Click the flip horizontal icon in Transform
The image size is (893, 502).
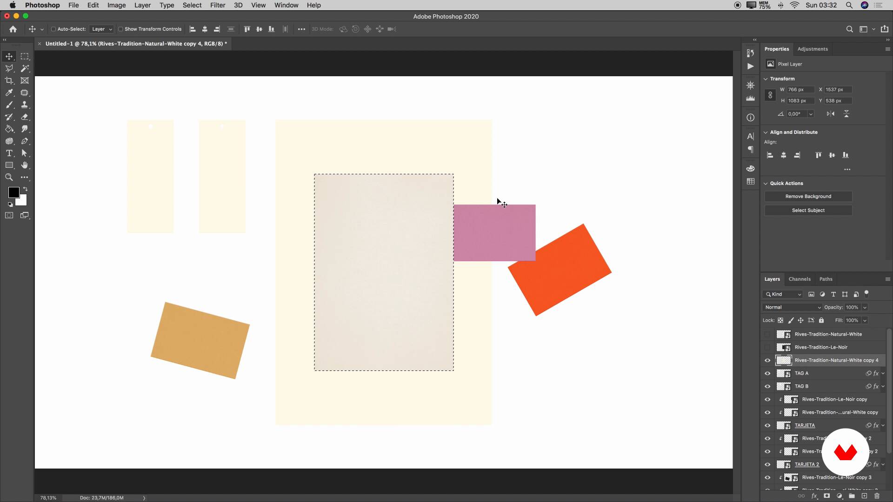click(x=831, y=114)
